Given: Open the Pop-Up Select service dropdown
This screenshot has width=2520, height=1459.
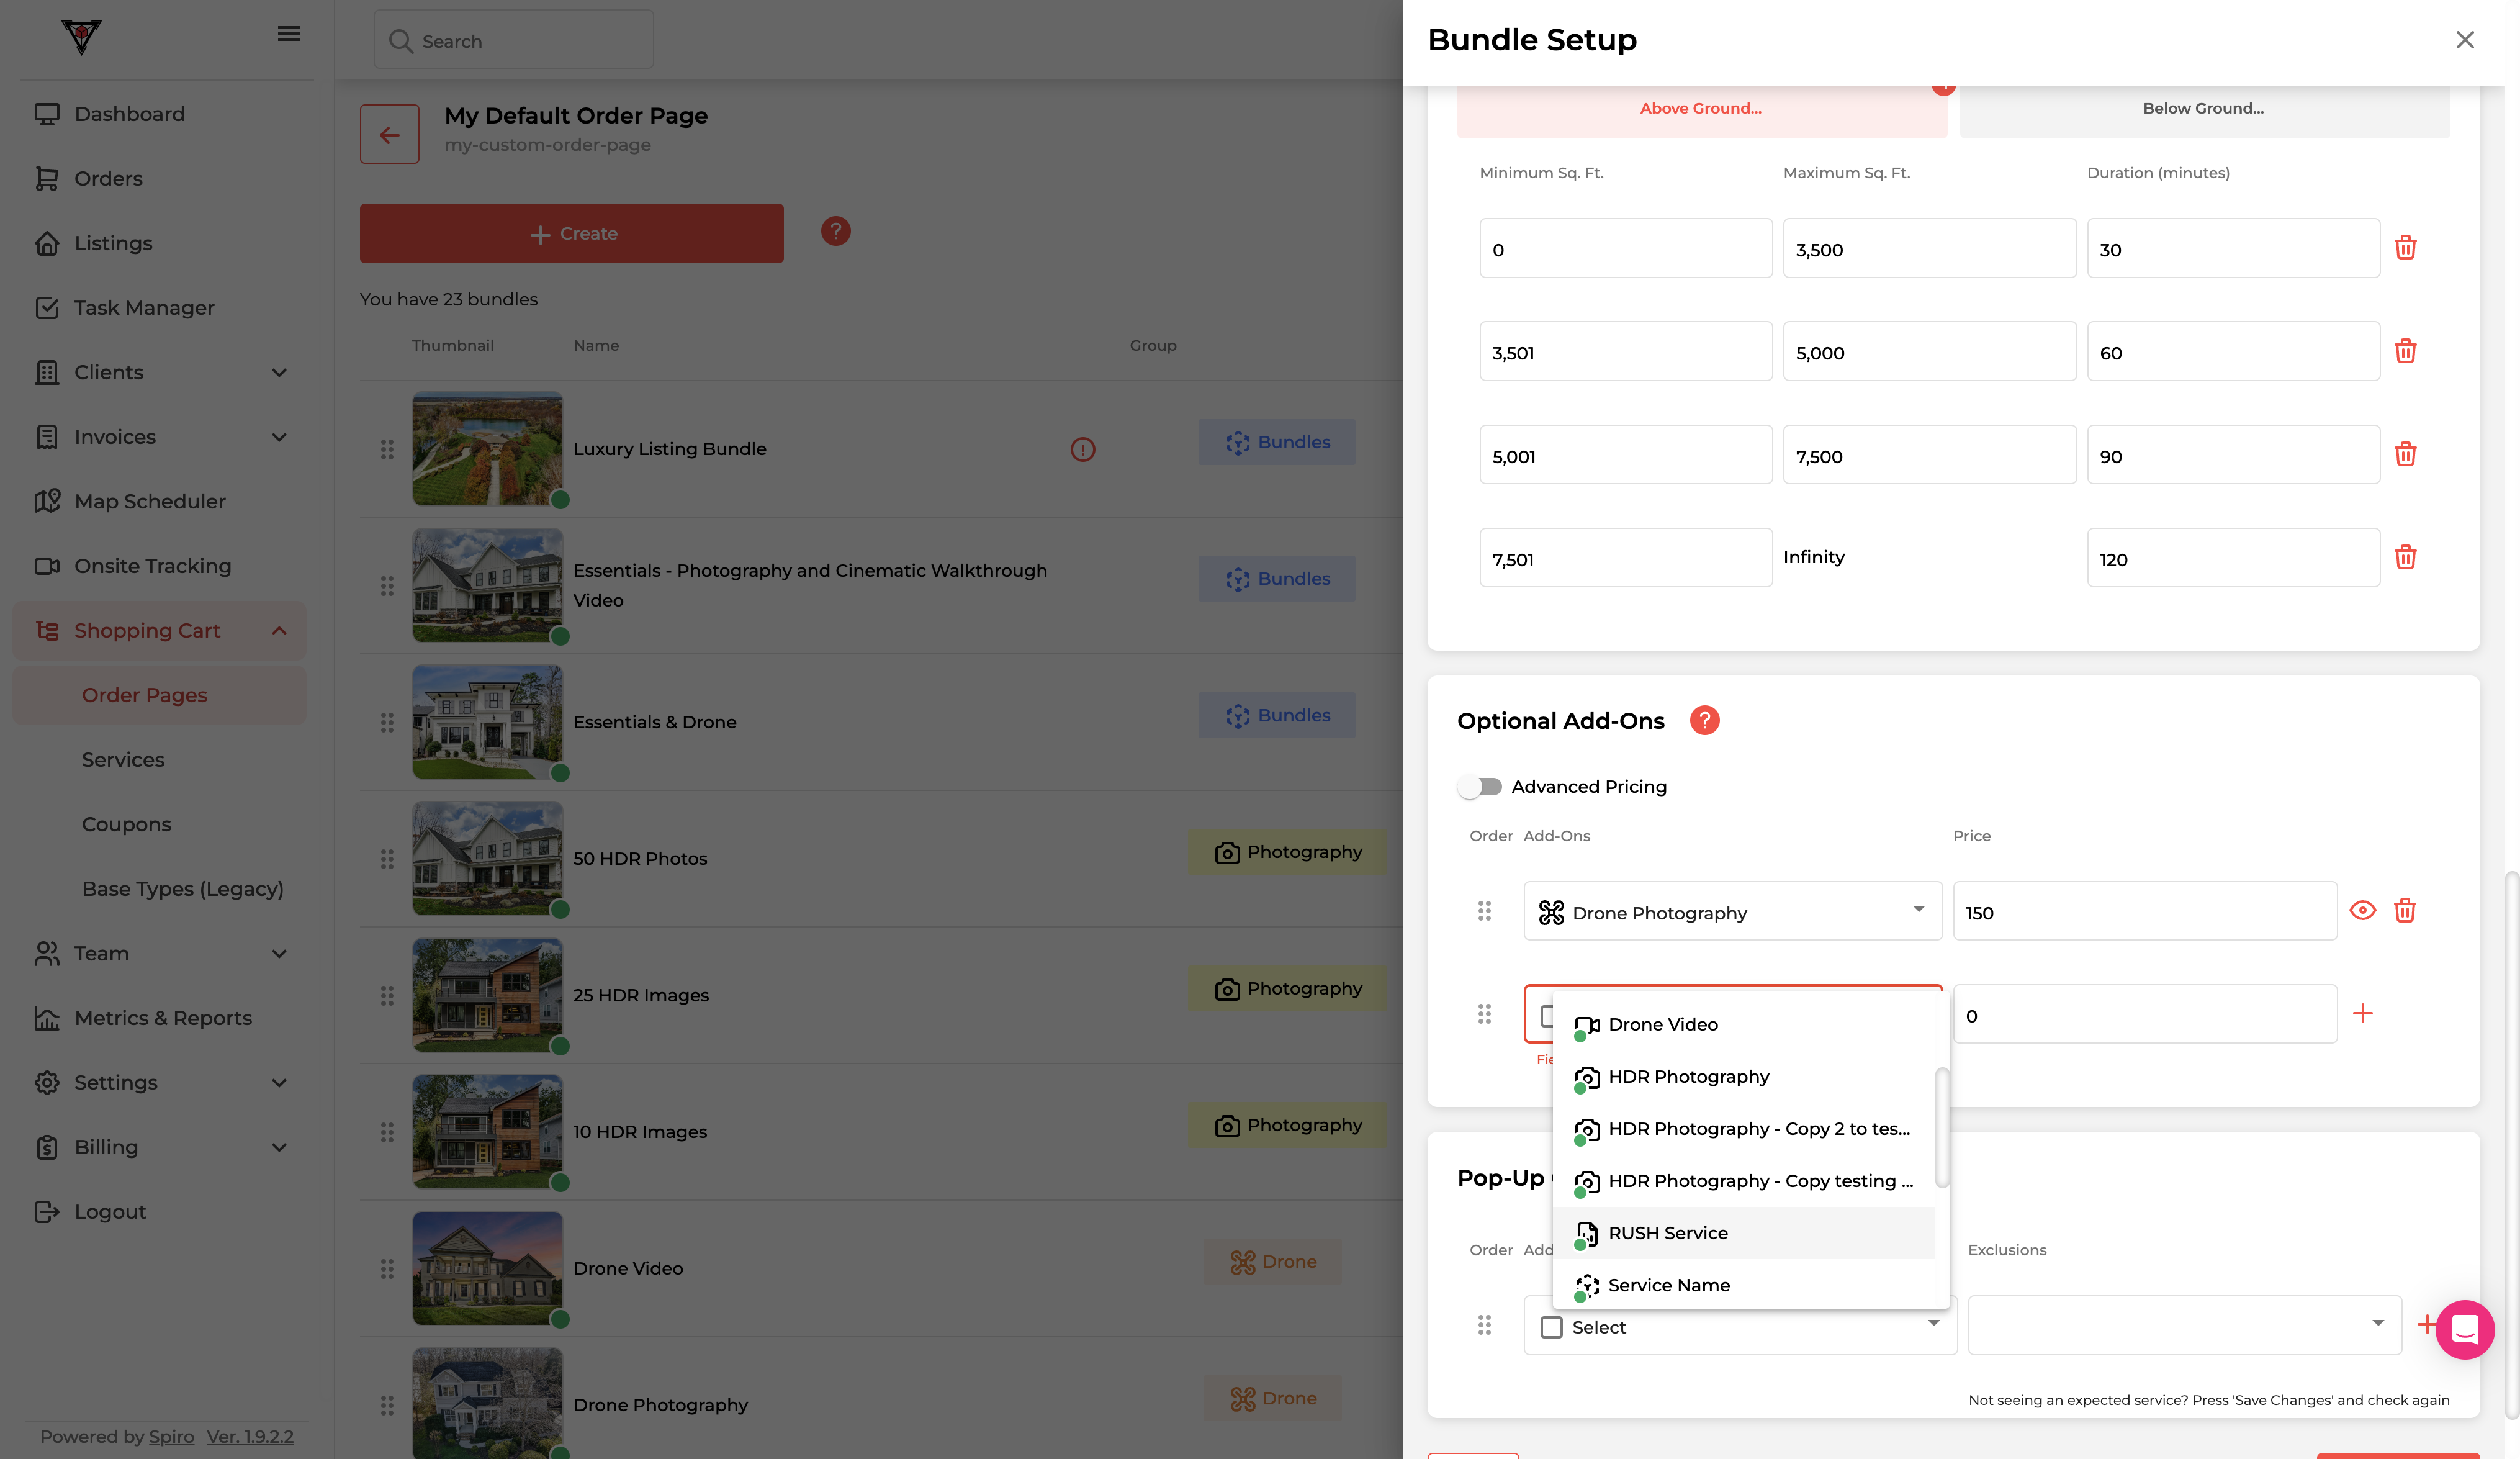Looking at the screenshot, I should pos(1740,1325).
